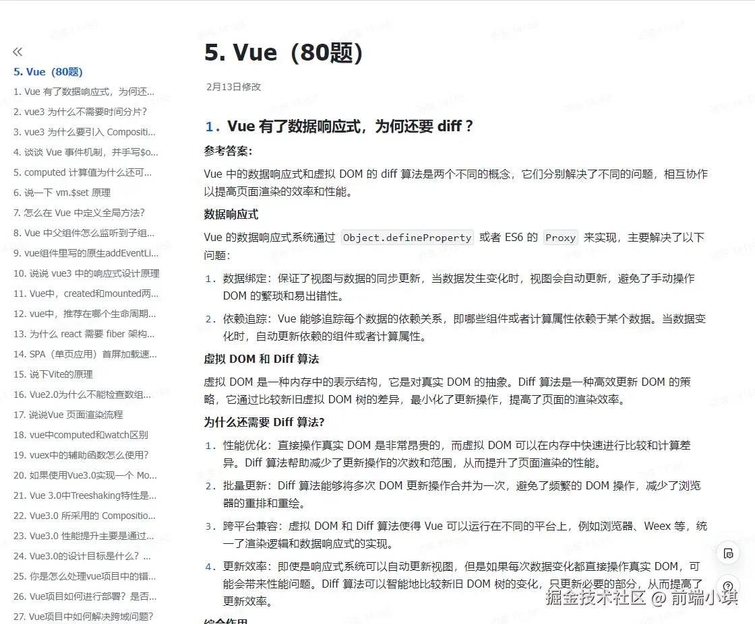Select outline item 8. 父组件监听子组件
The height and width of the screenshot is (624, 755).
(84, 233)
